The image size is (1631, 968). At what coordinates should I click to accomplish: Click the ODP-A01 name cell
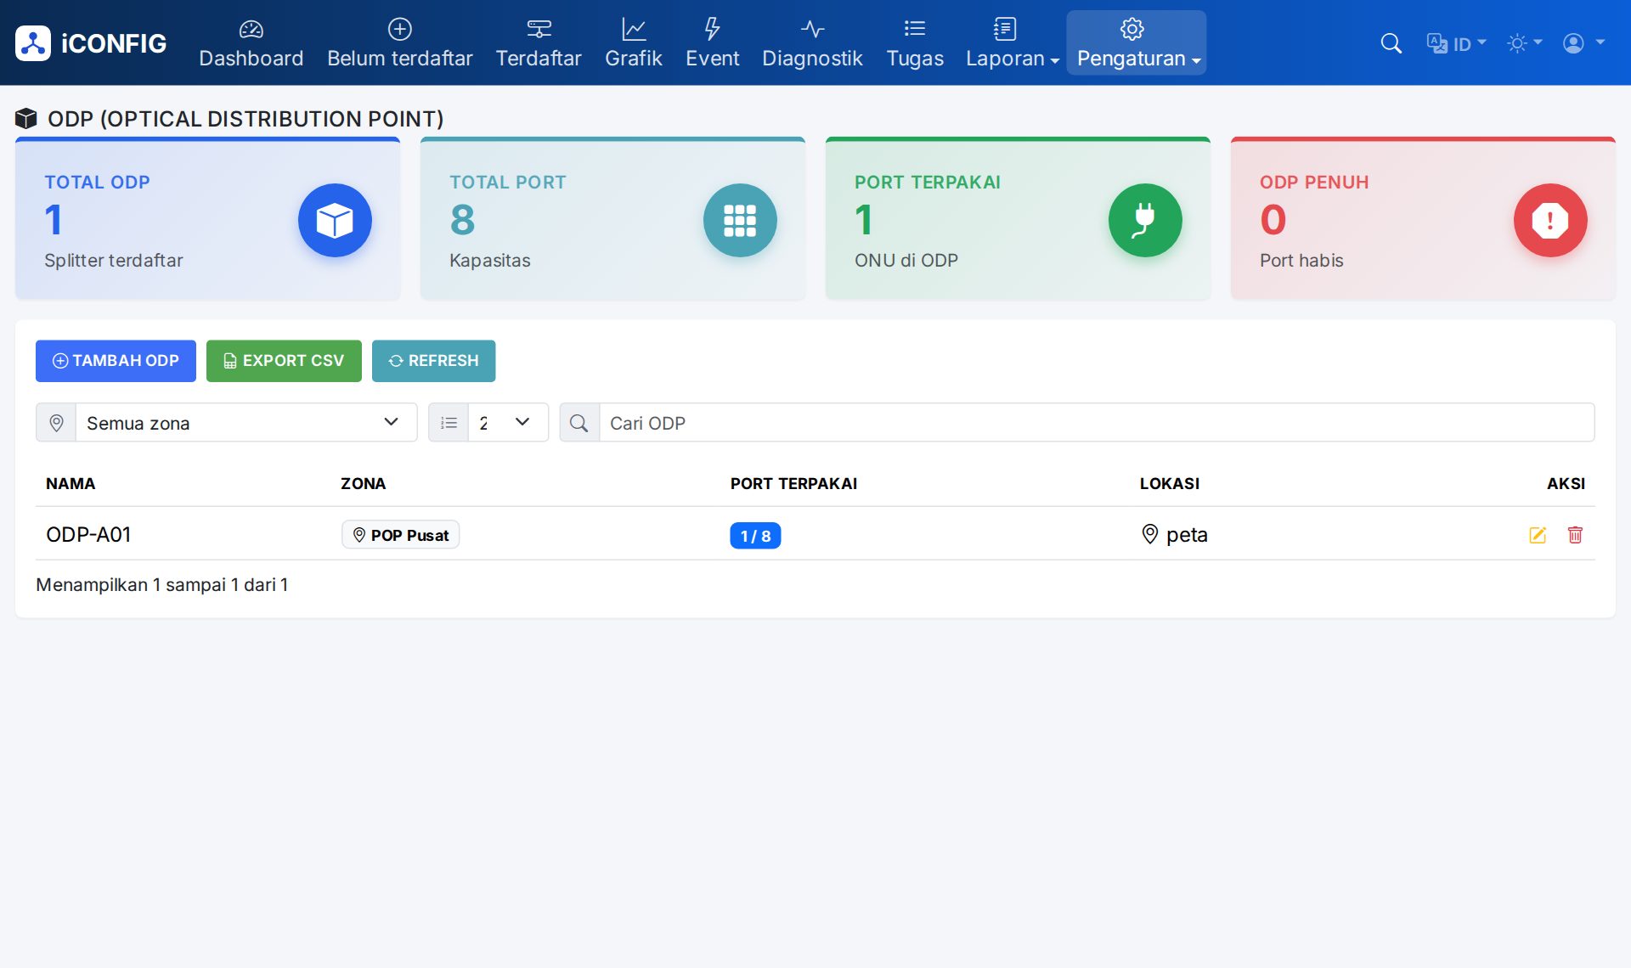coord(88,535)
